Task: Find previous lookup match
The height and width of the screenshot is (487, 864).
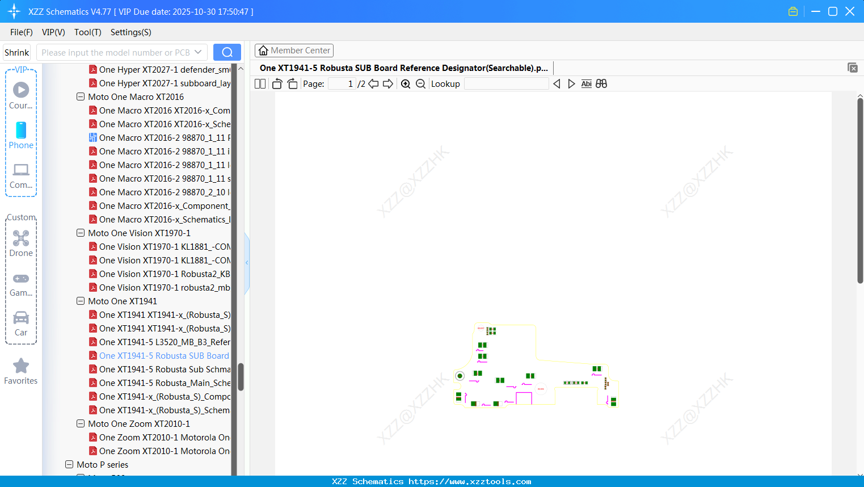Action: [x=557, y=84]
